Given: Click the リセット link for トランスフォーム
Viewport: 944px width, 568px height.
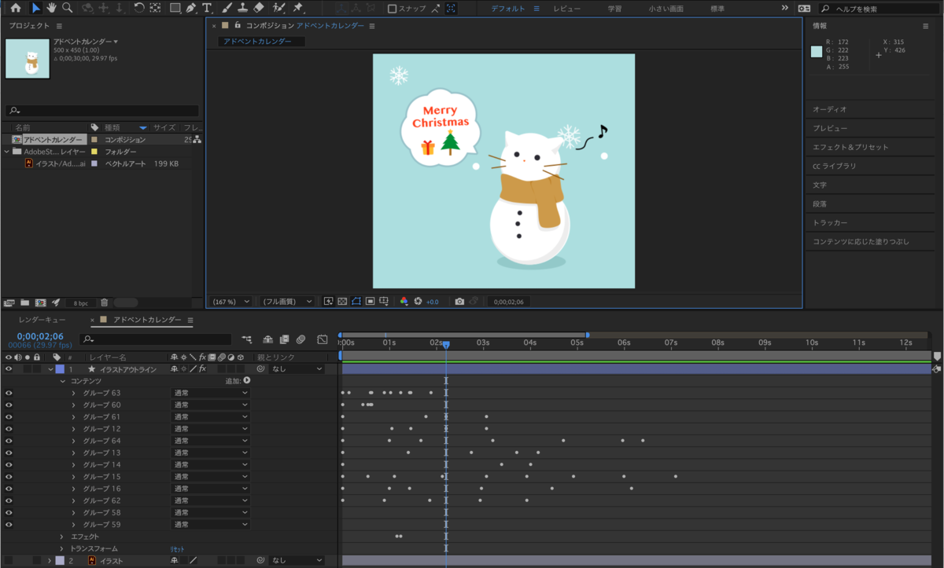Looking at the screenshot, I should point(178,549).
